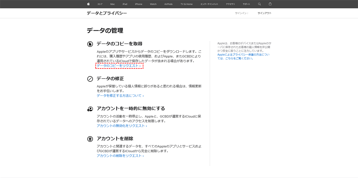358x178 pixels.
Task: Click the Apple logo icon
Action: click(88, 4)
